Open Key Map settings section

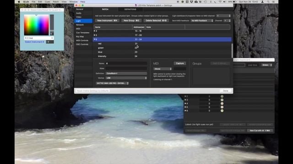(x=80, y=36)
